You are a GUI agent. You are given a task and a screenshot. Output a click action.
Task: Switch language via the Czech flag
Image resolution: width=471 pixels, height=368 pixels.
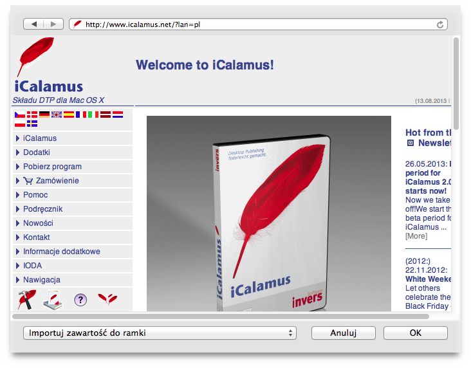point(20,115)
